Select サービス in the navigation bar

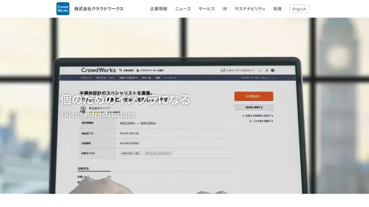coord(206,9)
